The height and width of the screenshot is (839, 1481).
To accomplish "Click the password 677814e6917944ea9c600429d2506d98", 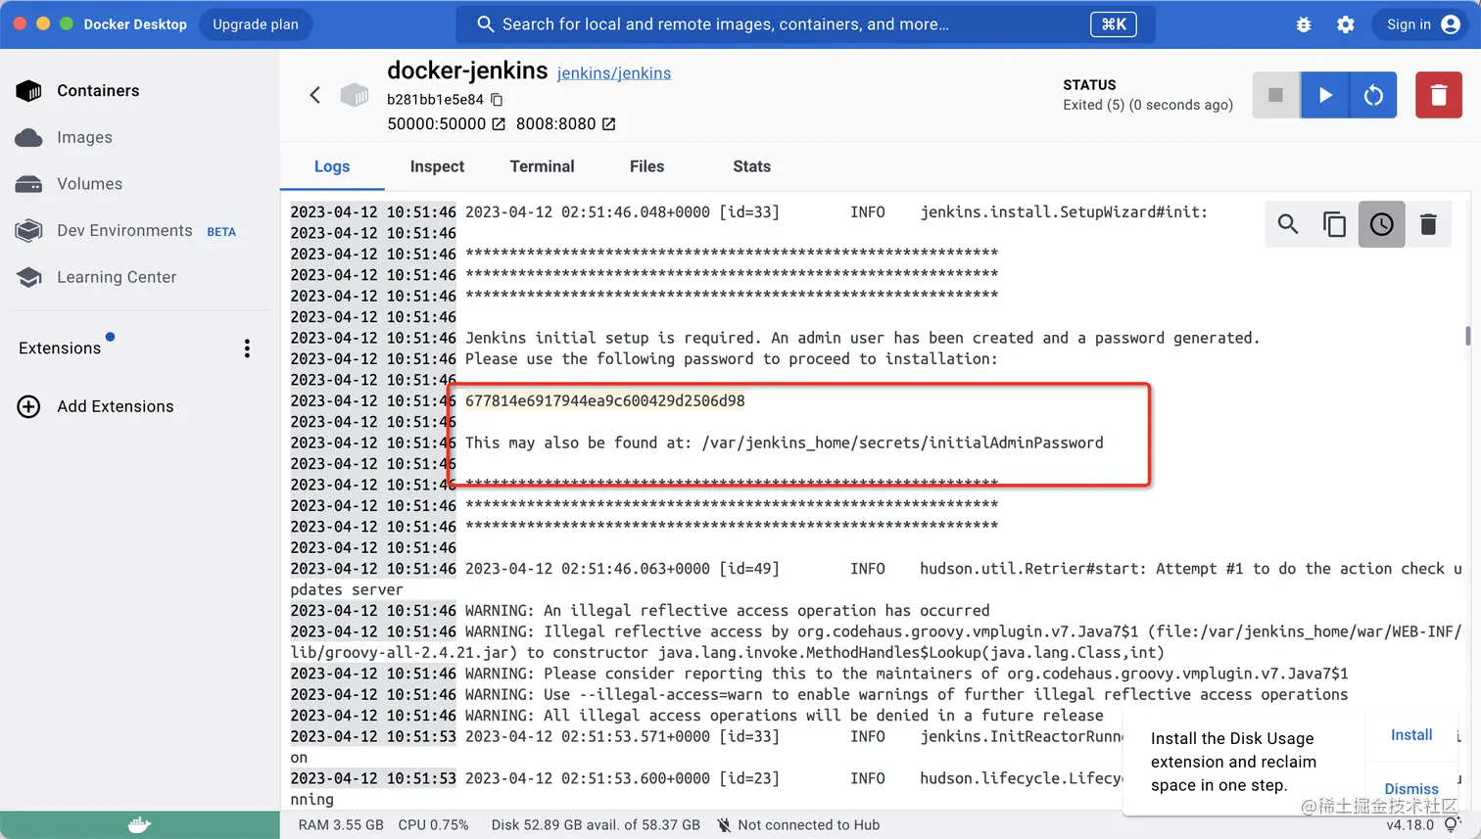I will (605, 401).
